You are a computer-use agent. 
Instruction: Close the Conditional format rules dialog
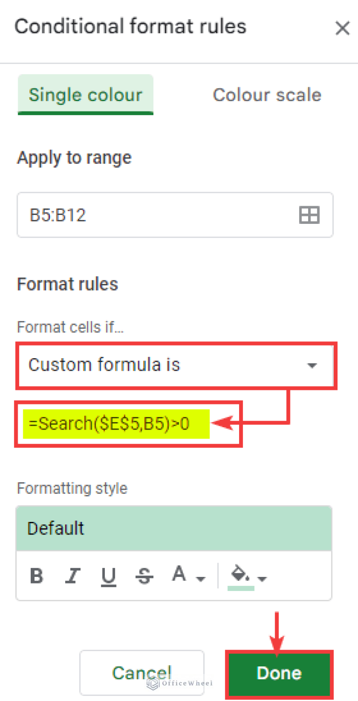pos(343,28)
